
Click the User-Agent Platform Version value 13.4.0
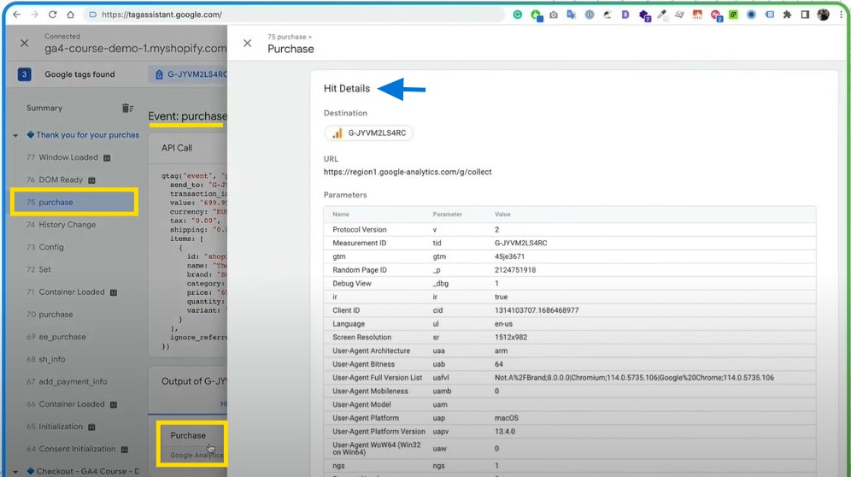[505, 432]
